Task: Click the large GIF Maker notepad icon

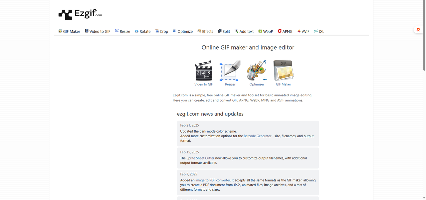Action: (x=283, y=70)
